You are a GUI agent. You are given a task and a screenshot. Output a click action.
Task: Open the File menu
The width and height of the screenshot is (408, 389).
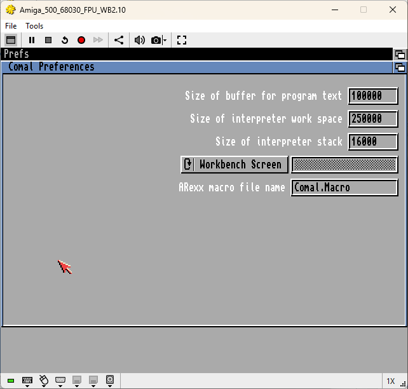(x=11, y=26)
